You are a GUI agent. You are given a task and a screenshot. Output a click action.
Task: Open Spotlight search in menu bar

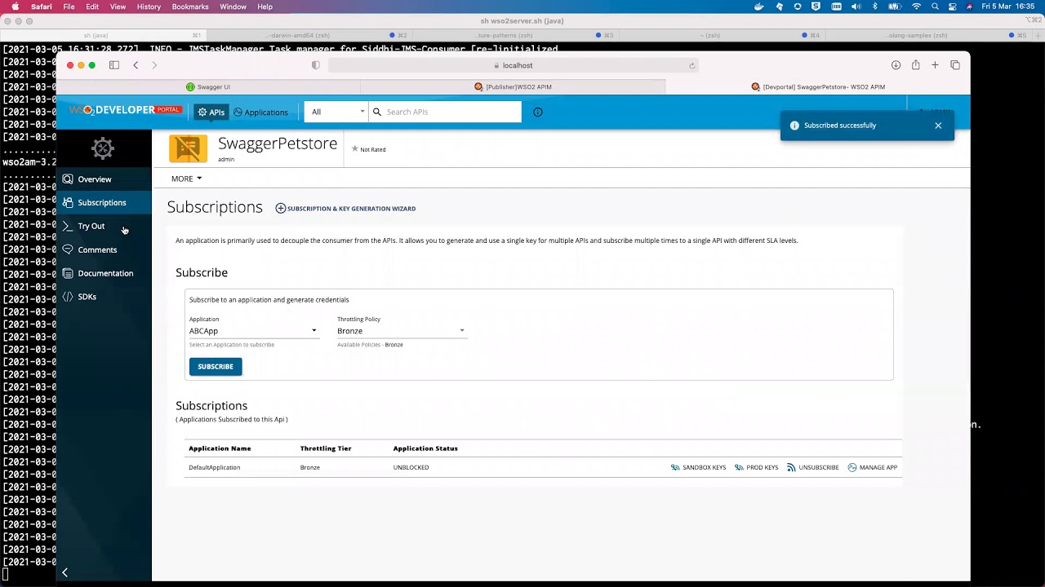935,7
